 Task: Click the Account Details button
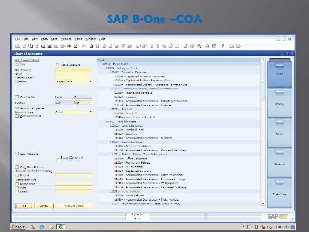click(74, 206)
